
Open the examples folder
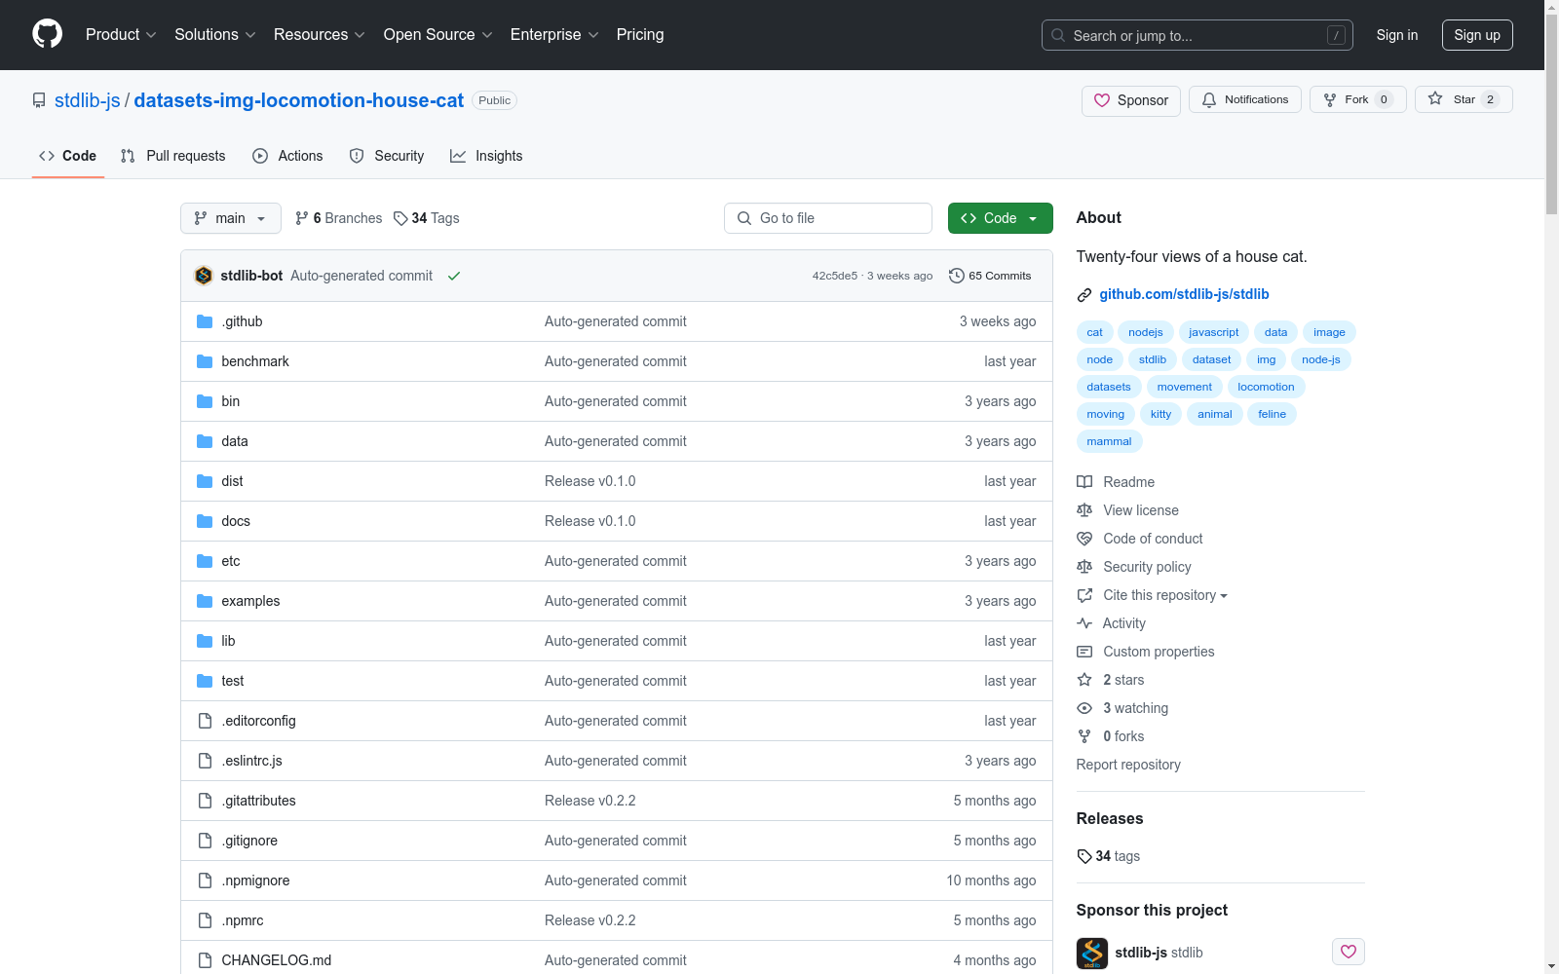(250, 601)
